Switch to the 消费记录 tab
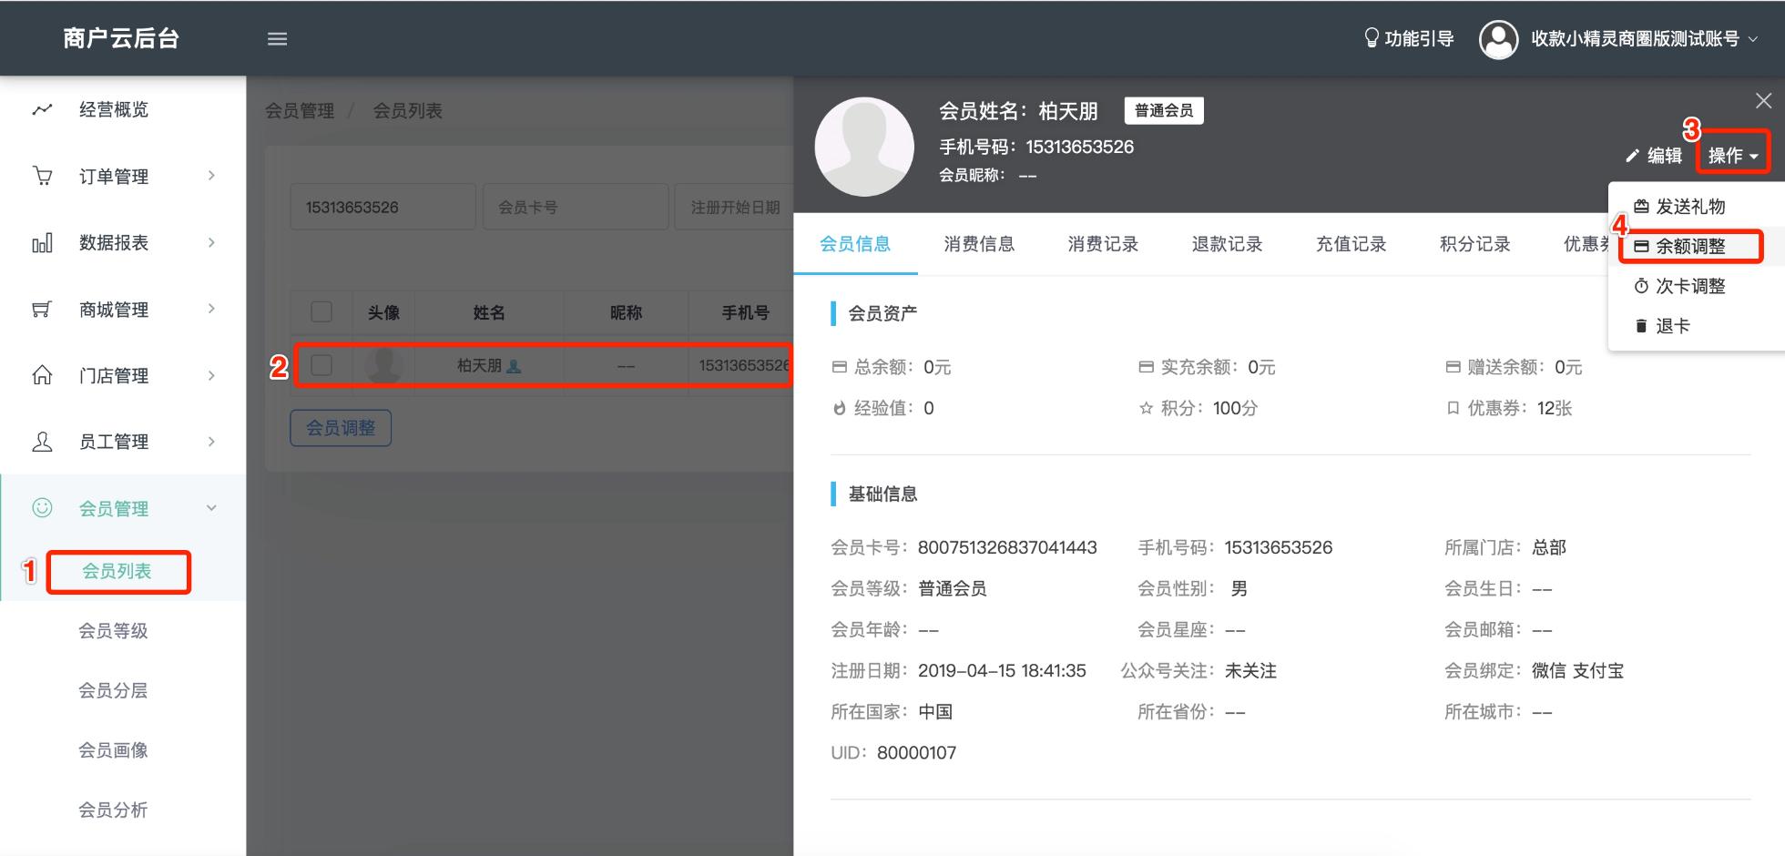The width and height of the screenshot is (1785, 856). click(x=1103, y=244)
